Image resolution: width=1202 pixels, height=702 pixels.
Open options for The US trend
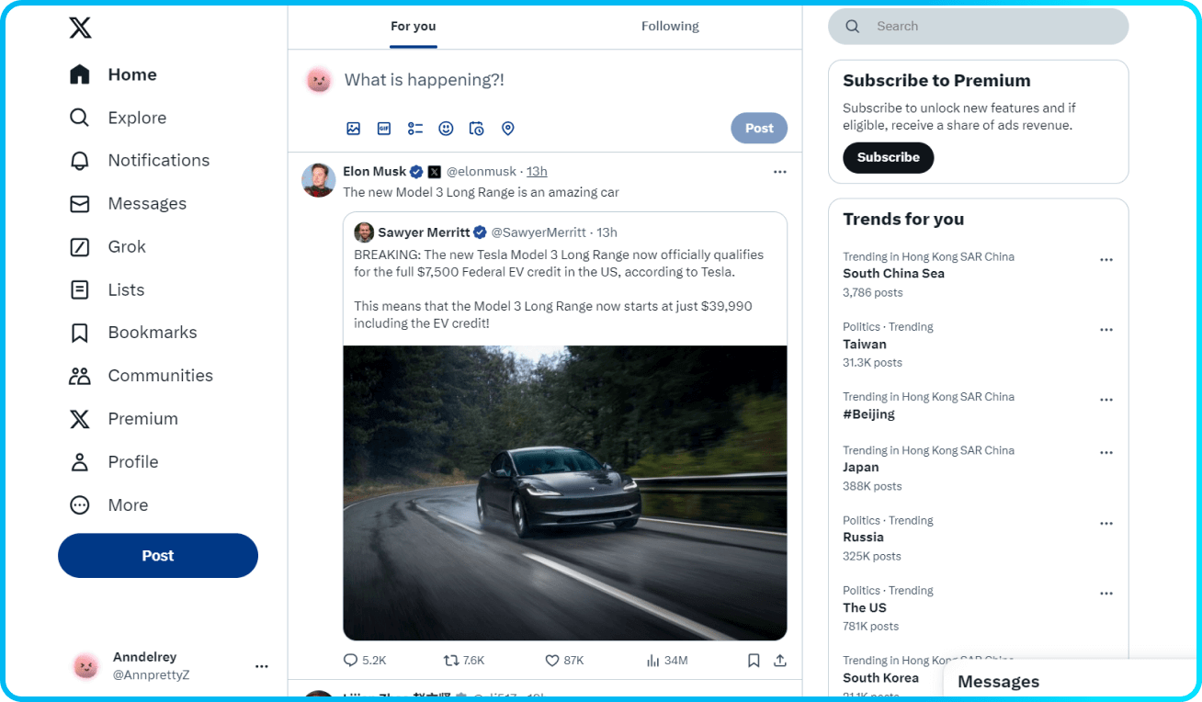[1106, 594]
